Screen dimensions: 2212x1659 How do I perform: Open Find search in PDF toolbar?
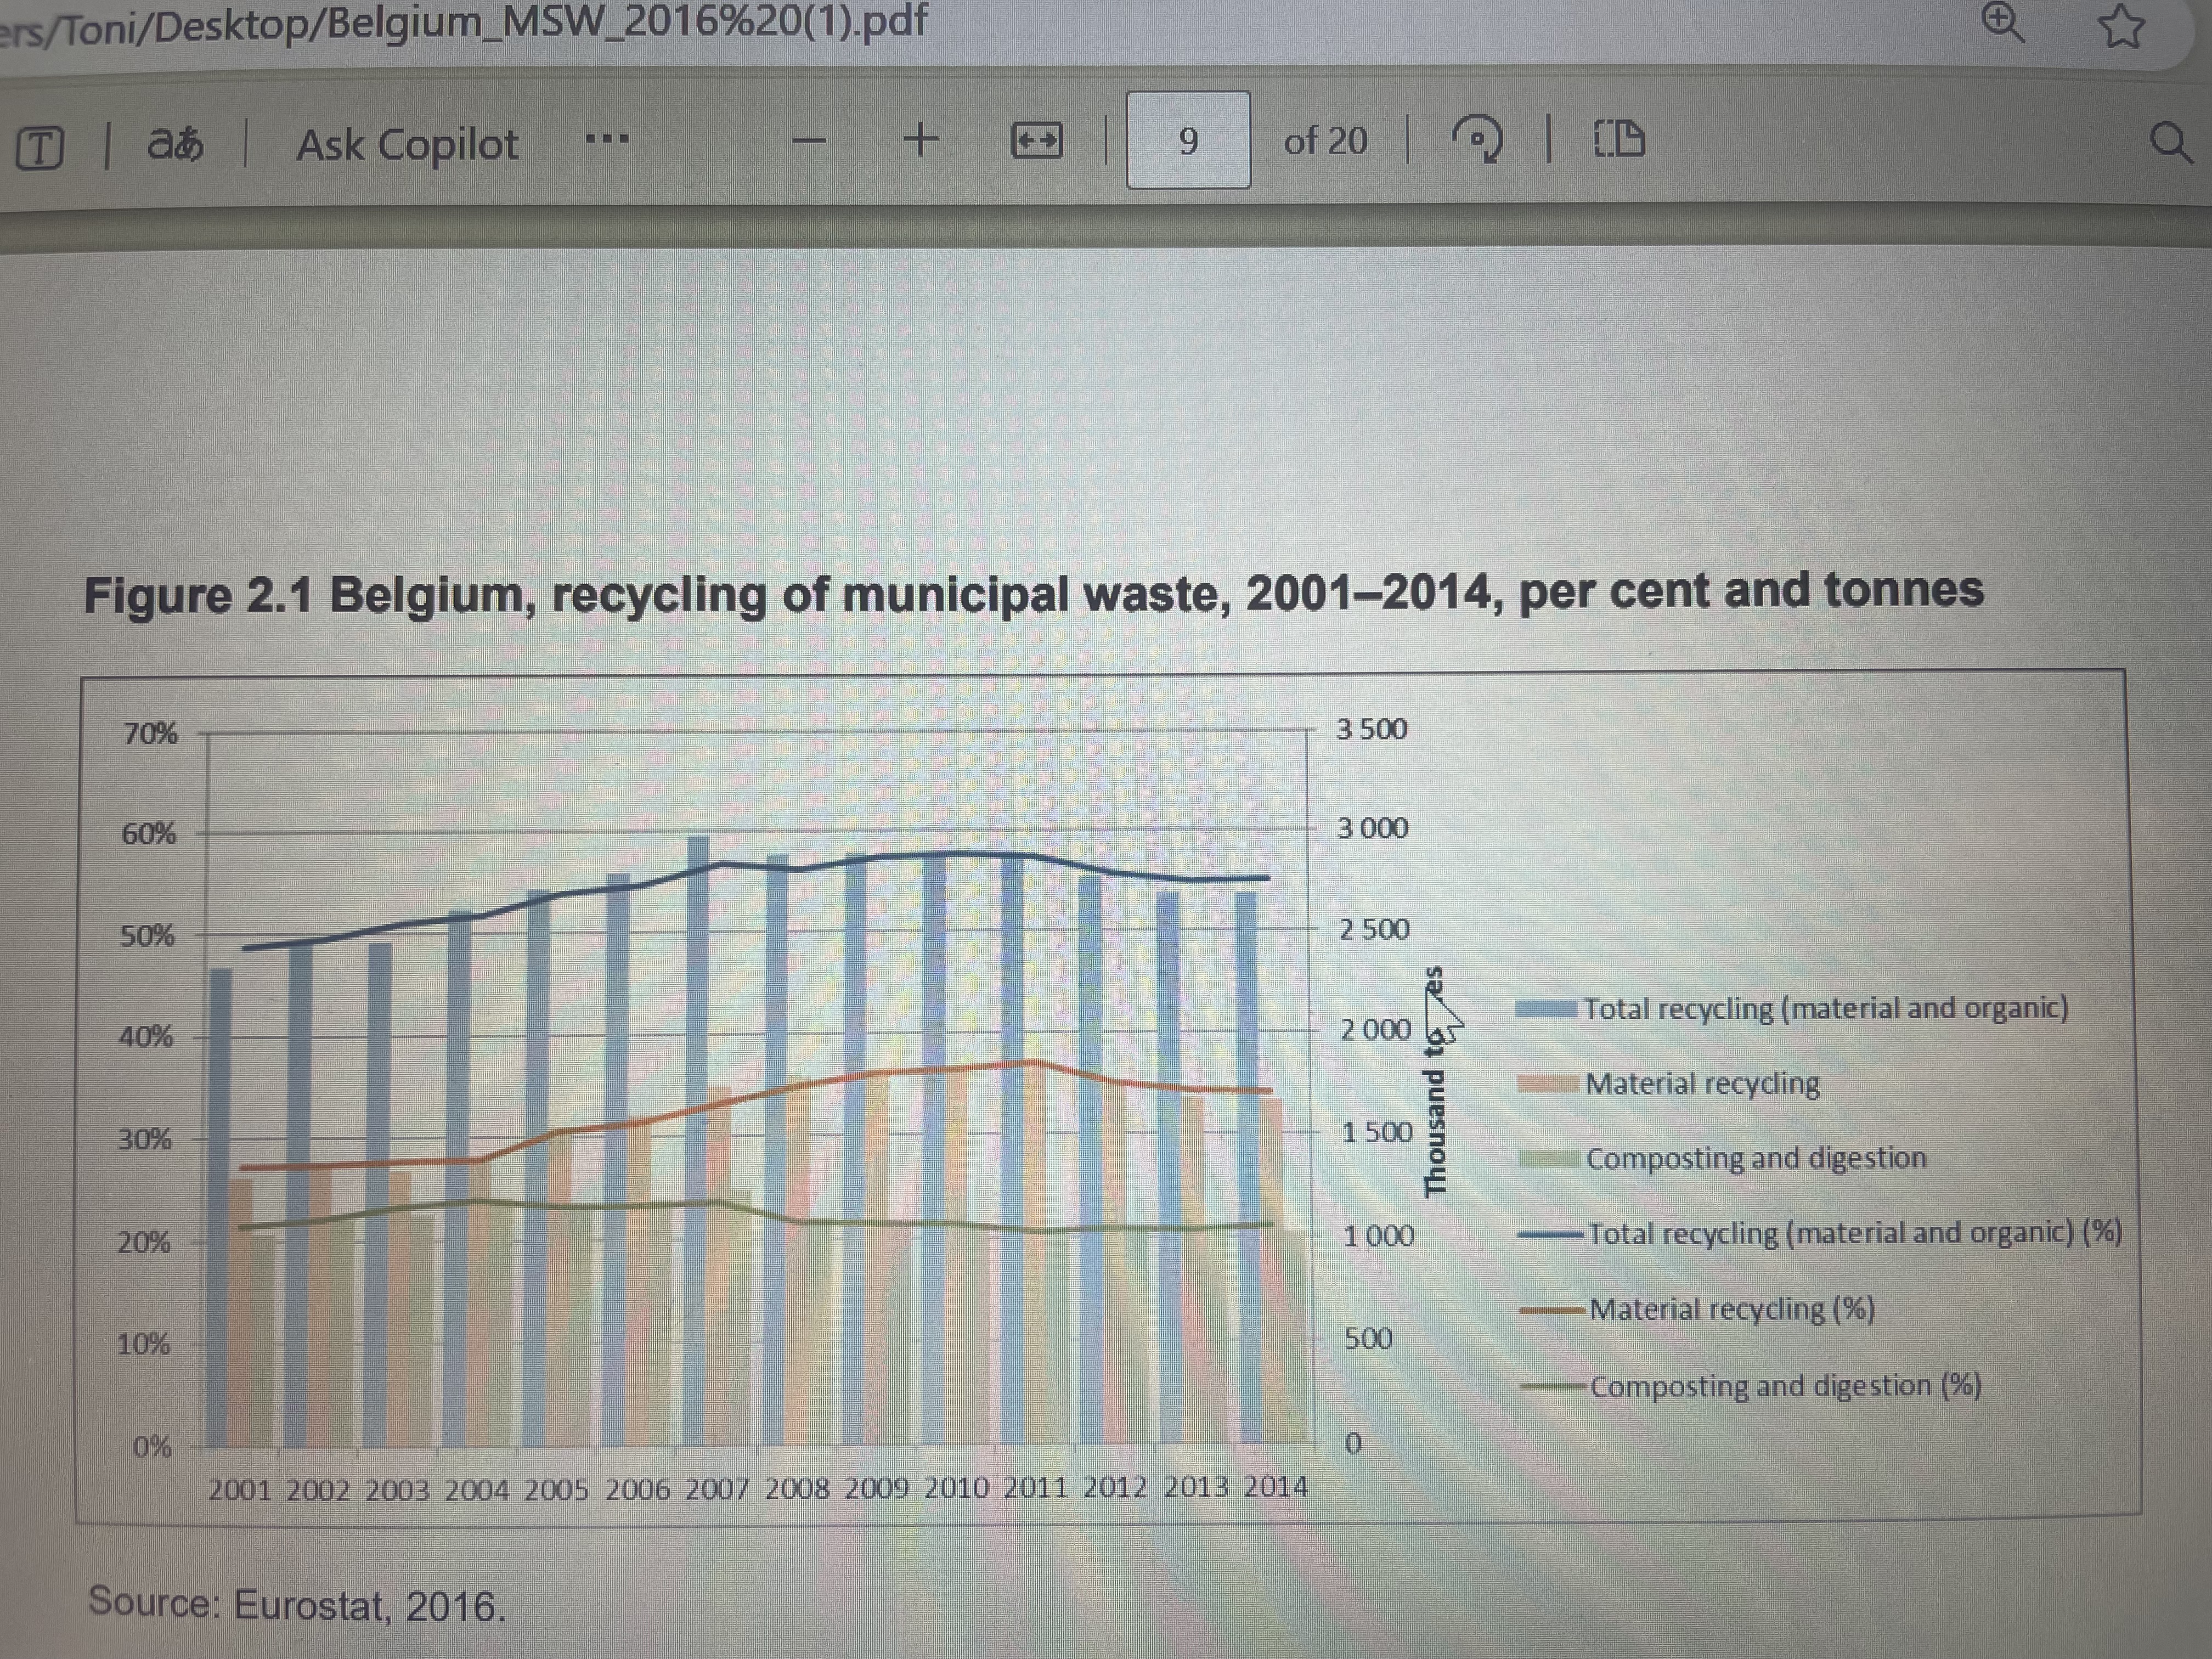[x=2170, y=142]
